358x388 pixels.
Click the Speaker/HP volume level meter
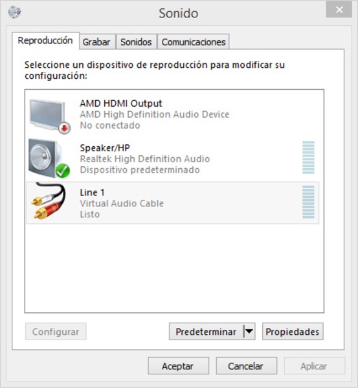coord(308,158)
